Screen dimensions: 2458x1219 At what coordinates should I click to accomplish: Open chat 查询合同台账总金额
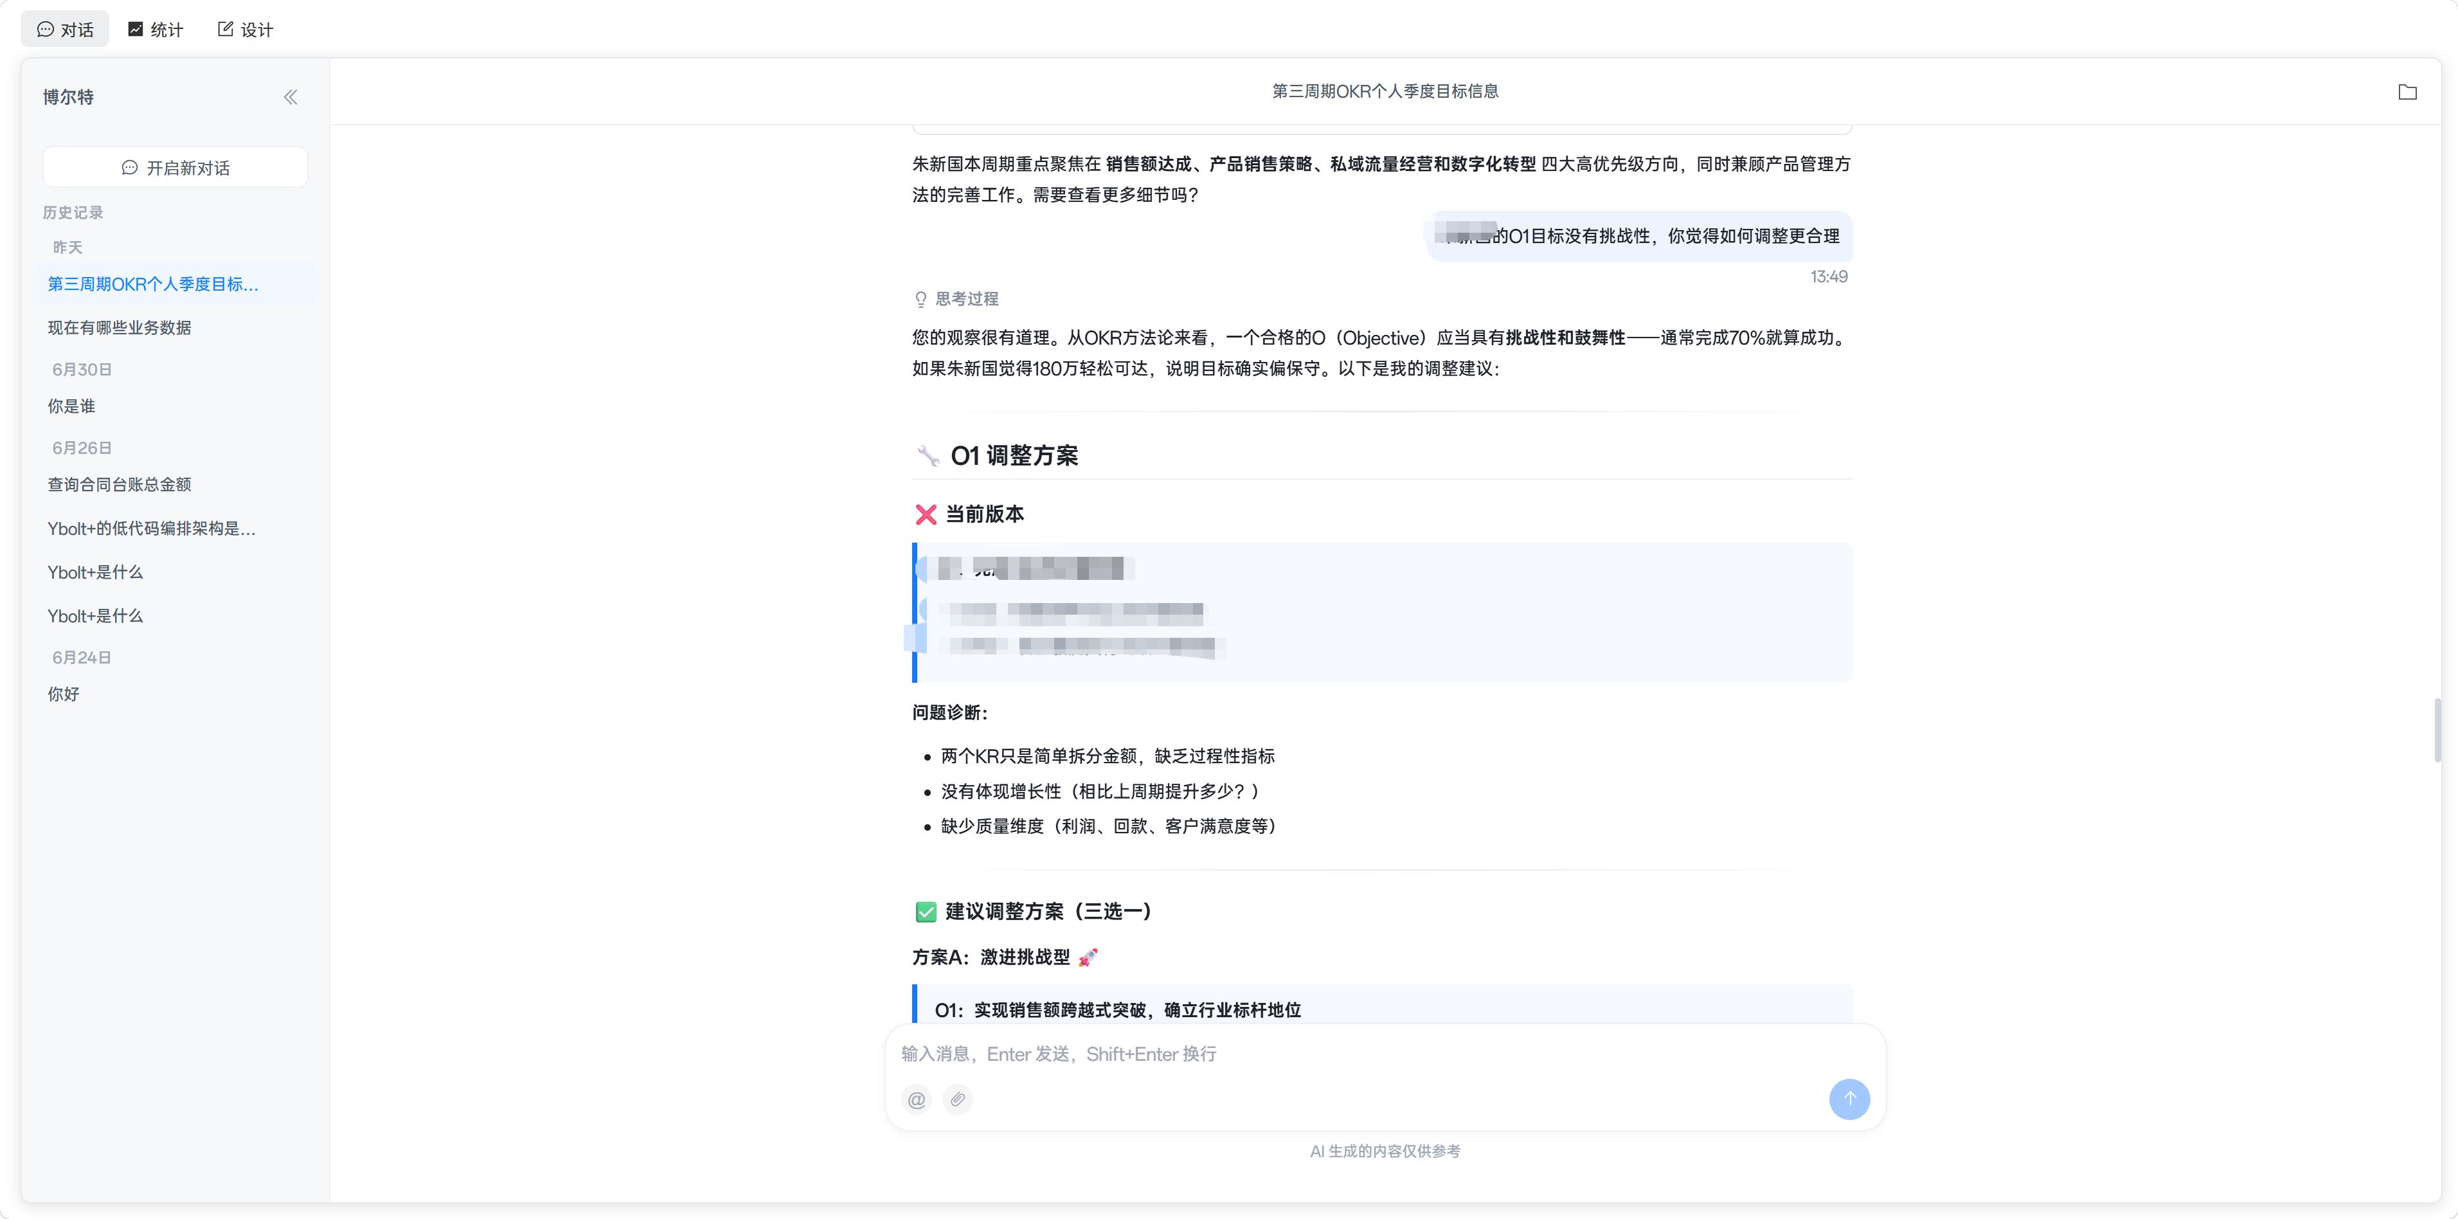click(175, 485)
